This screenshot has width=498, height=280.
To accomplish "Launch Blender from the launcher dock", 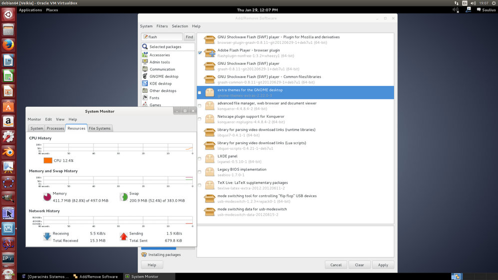I will click(8, 152).
